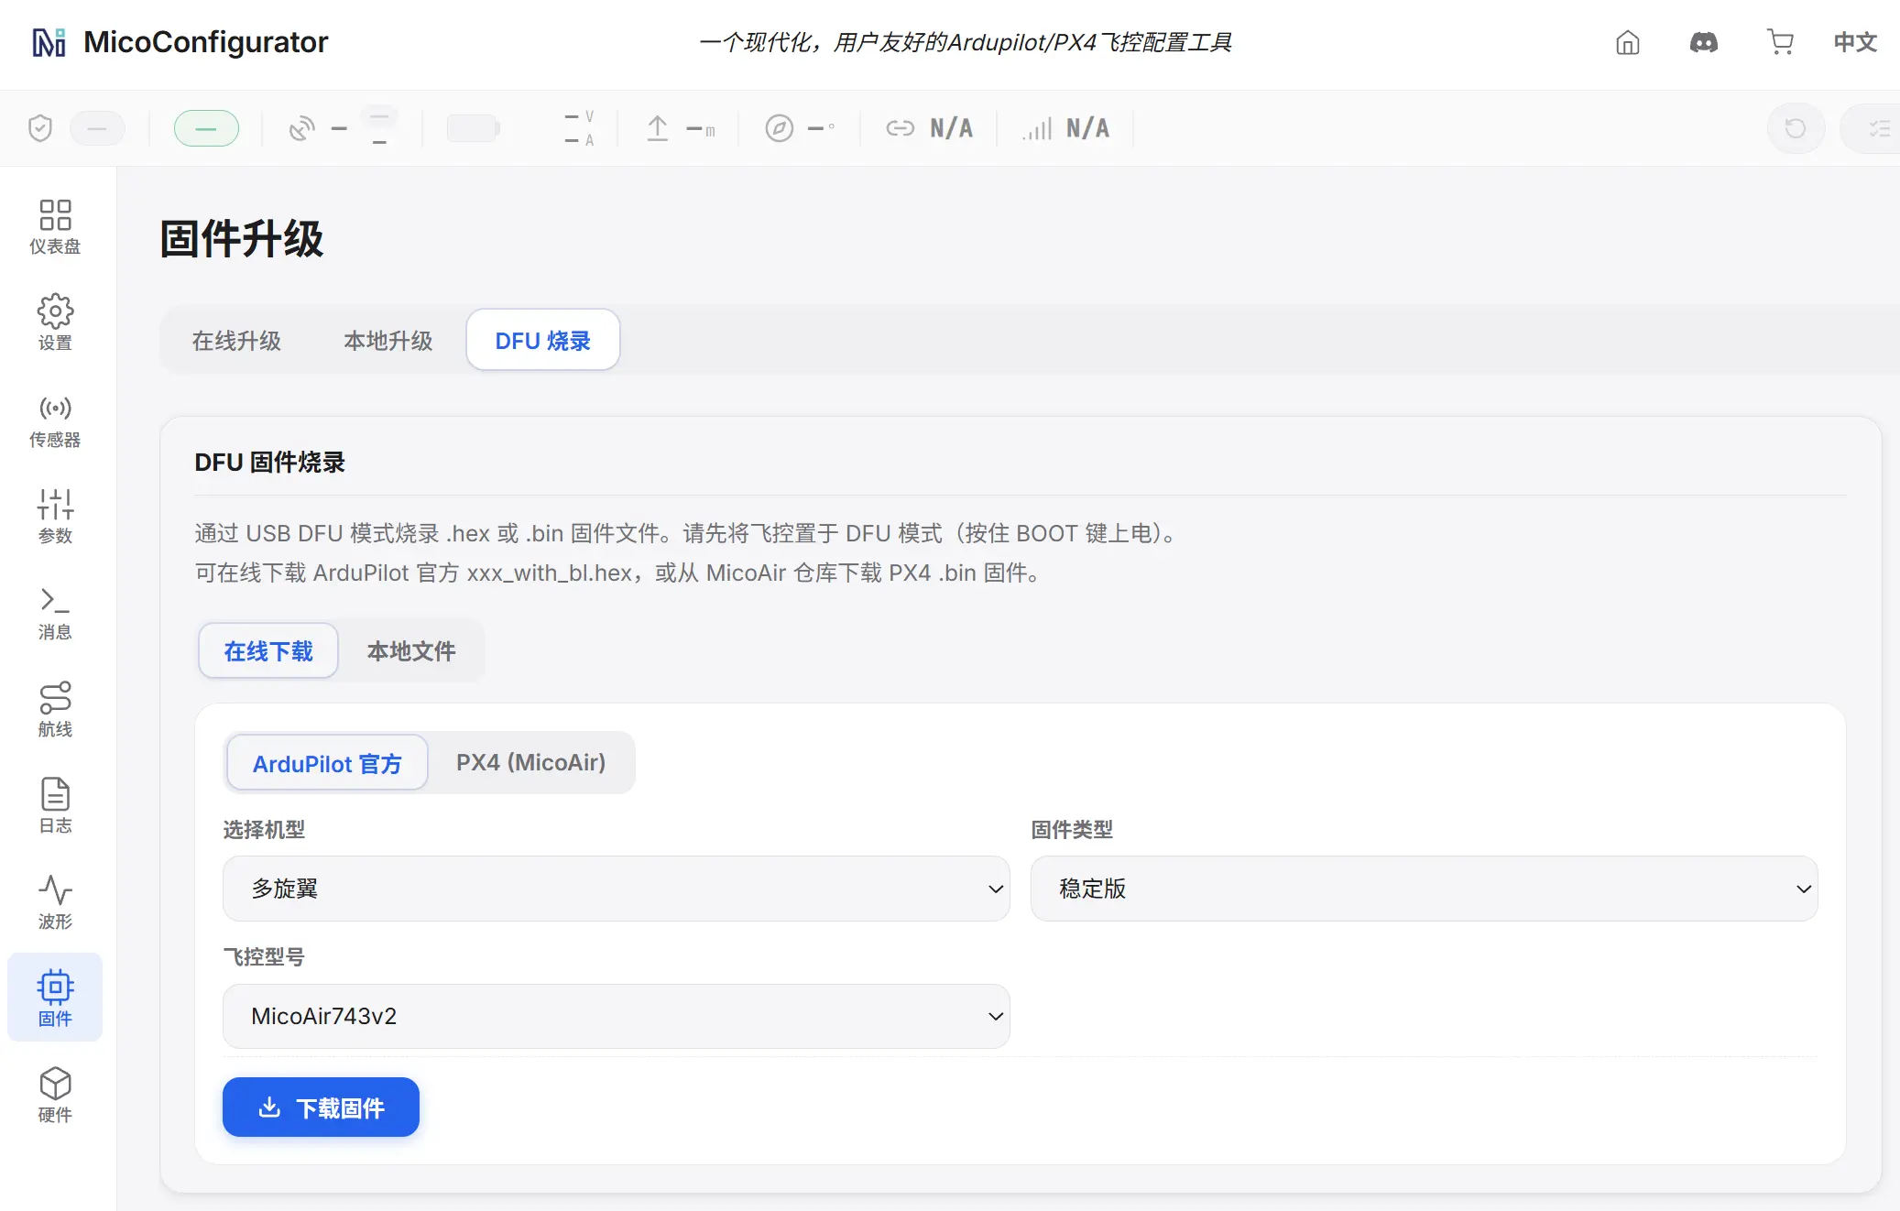Click the battery status indicator
This screenshot has height=1211, width=1900.
click(474, 128)
